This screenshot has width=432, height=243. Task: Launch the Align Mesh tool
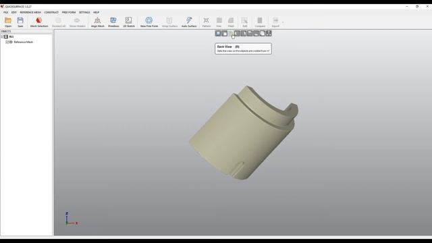pyautogui.click(x=97, y=22)
